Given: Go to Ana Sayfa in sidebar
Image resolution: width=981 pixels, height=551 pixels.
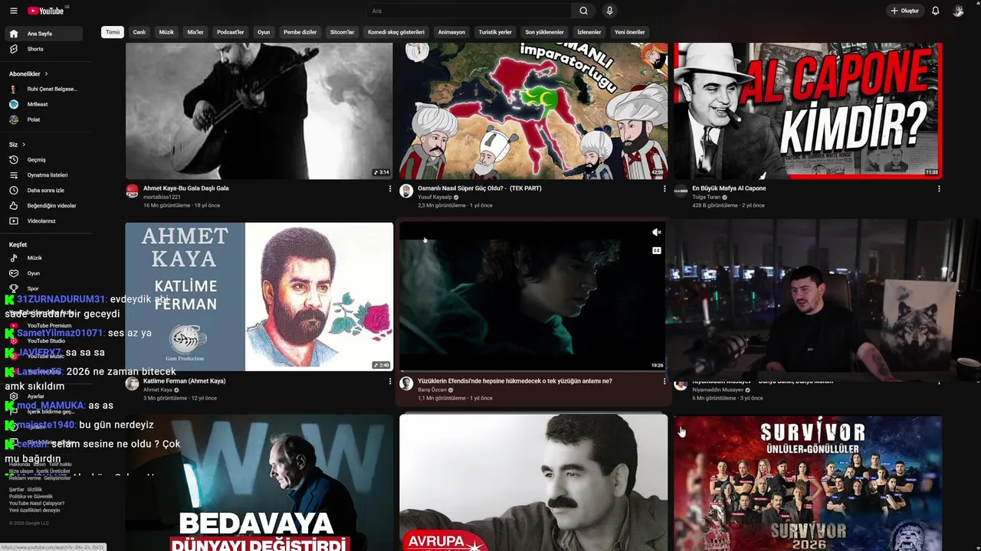Looking at the screenshot, I should [43, 34].
